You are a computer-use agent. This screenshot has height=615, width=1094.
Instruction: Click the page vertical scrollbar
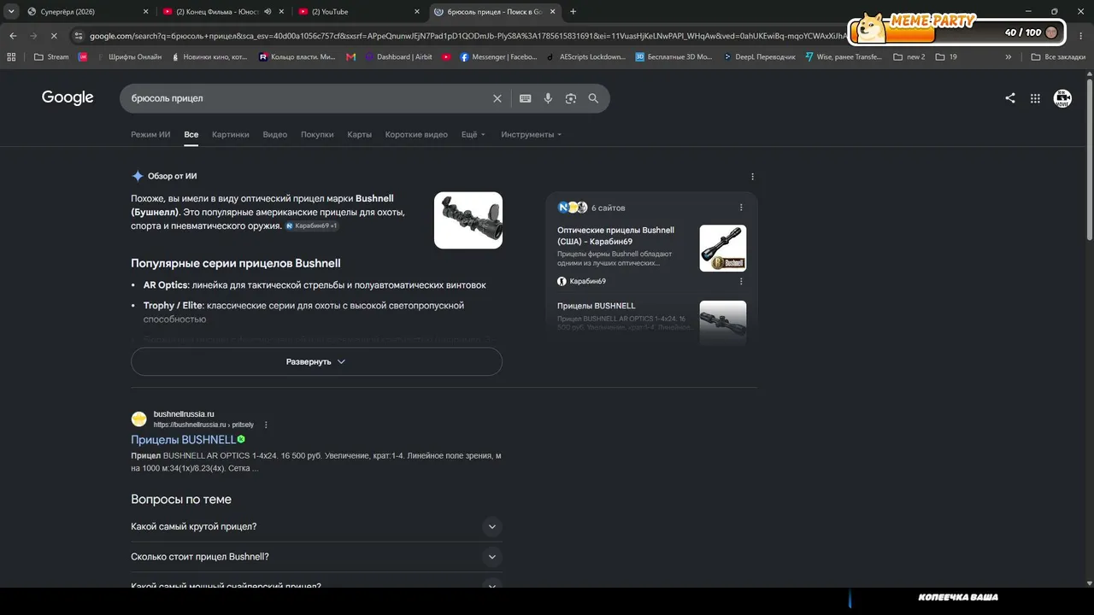pyautogui.click(x=1089, y=158)
